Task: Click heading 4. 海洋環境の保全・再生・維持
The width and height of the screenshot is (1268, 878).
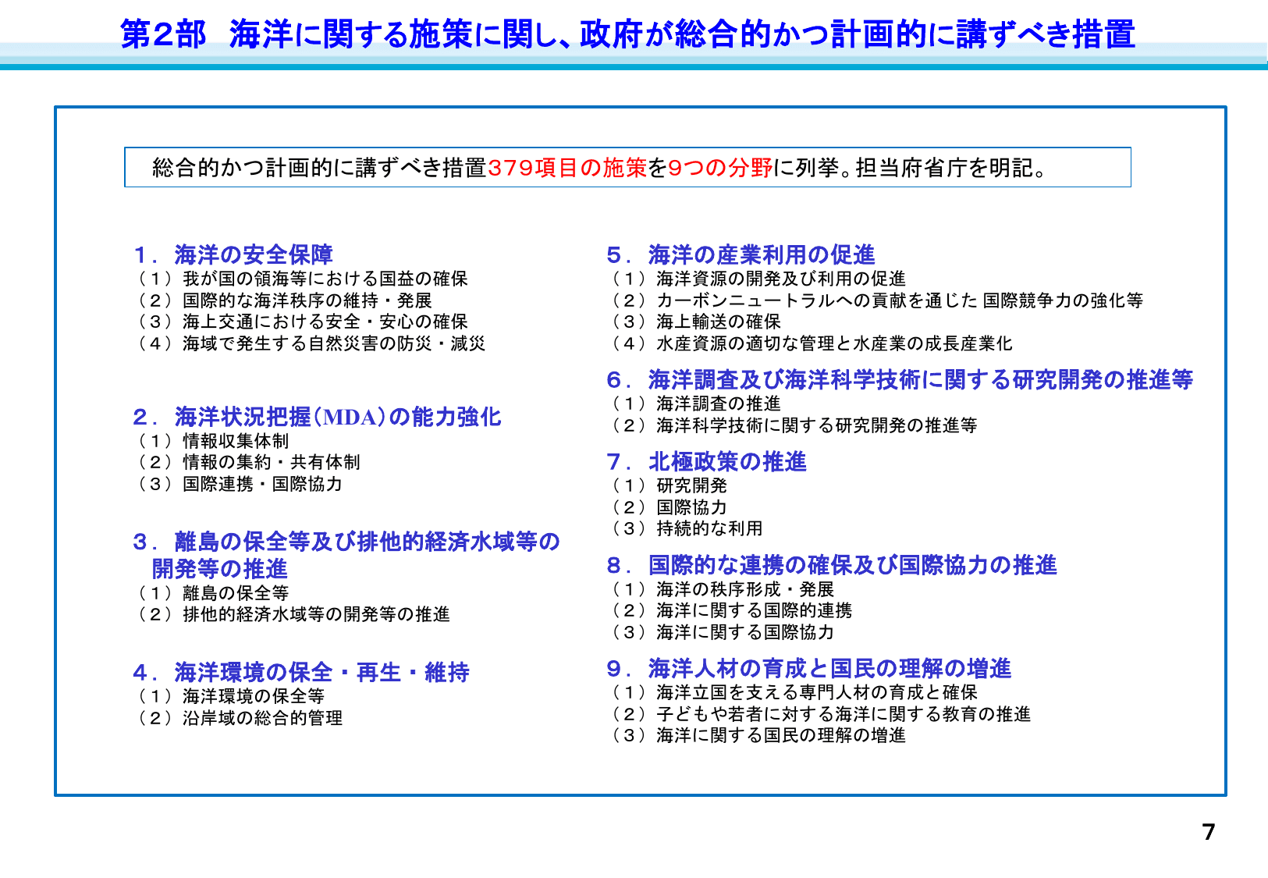Action: pos(300,671)
